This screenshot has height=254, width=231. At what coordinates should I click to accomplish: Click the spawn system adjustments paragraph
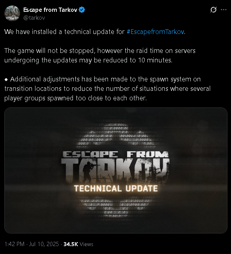(x=108, y=88)
